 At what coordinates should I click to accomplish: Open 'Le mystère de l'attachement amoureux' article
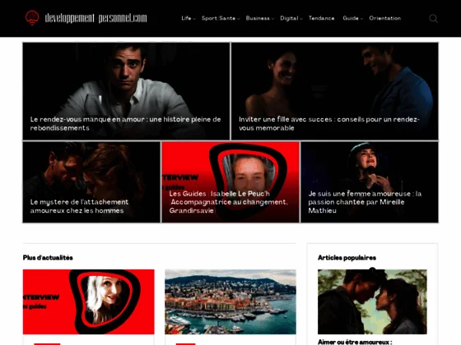point(79,206)
